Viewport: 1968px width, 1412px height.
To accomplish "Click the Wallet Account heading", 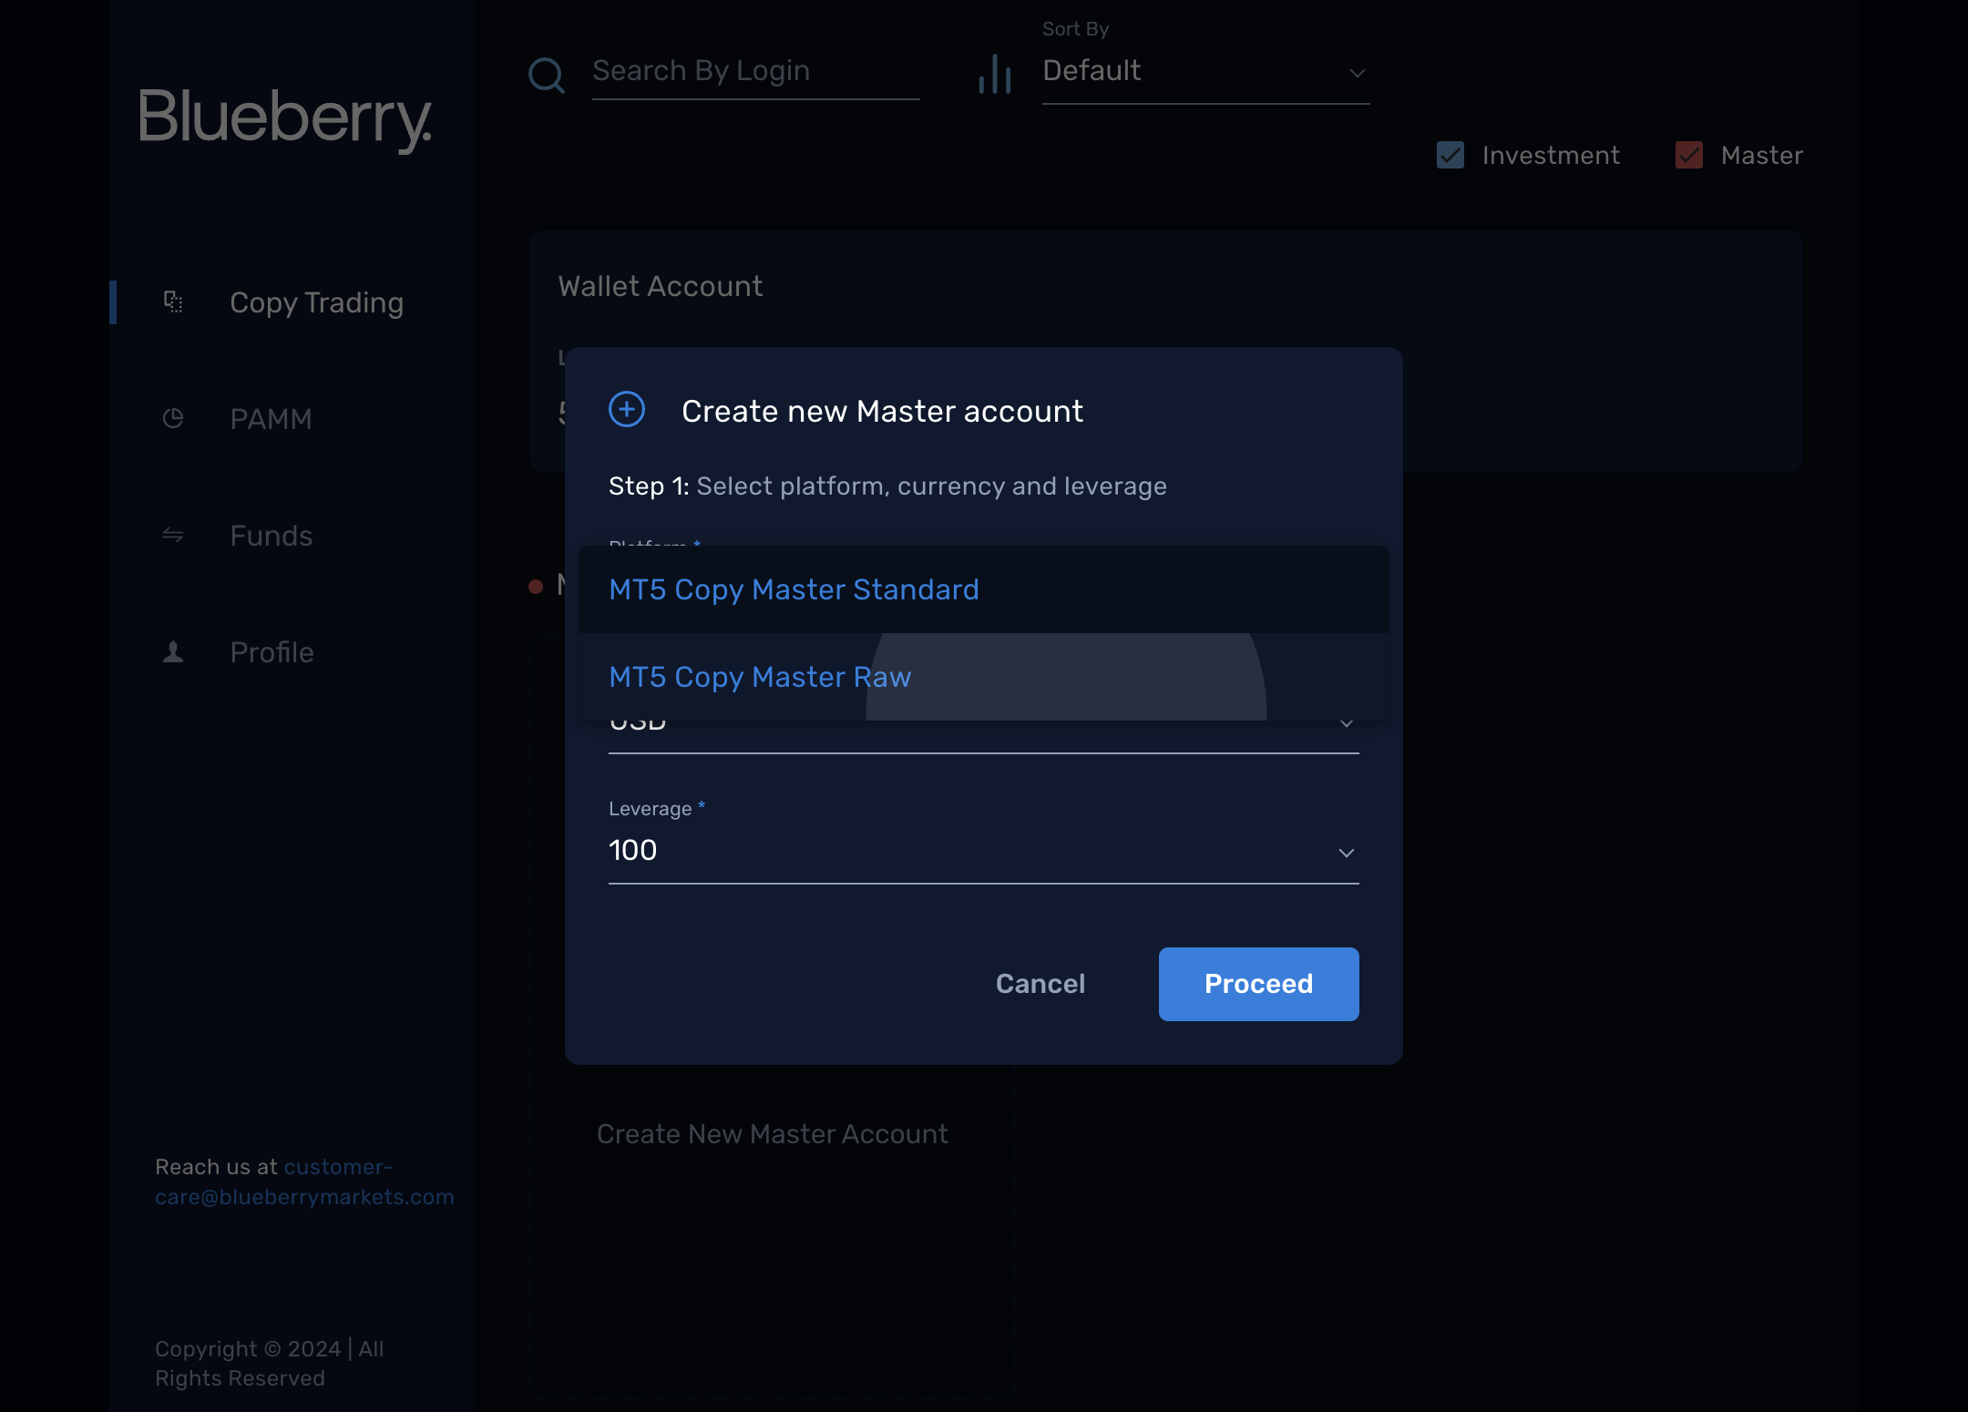I will [x=661, y=286].
